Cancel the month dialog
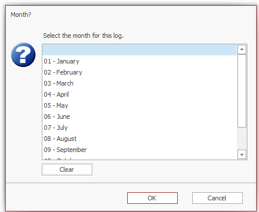 pyautogui.click(x=217, y=198)
